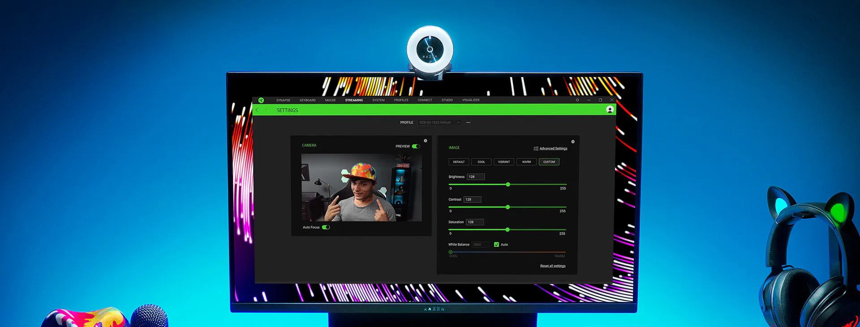
Task: Turn off the camera Preview toggle
Action: click(416, 146)
